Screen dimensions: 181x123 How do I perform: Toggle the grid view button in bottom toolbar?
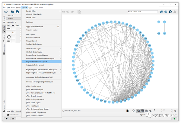(146, 111)
